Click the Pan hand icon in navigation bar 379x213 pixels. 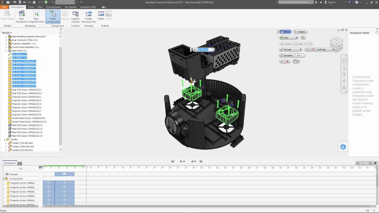(x=344, y=69)
